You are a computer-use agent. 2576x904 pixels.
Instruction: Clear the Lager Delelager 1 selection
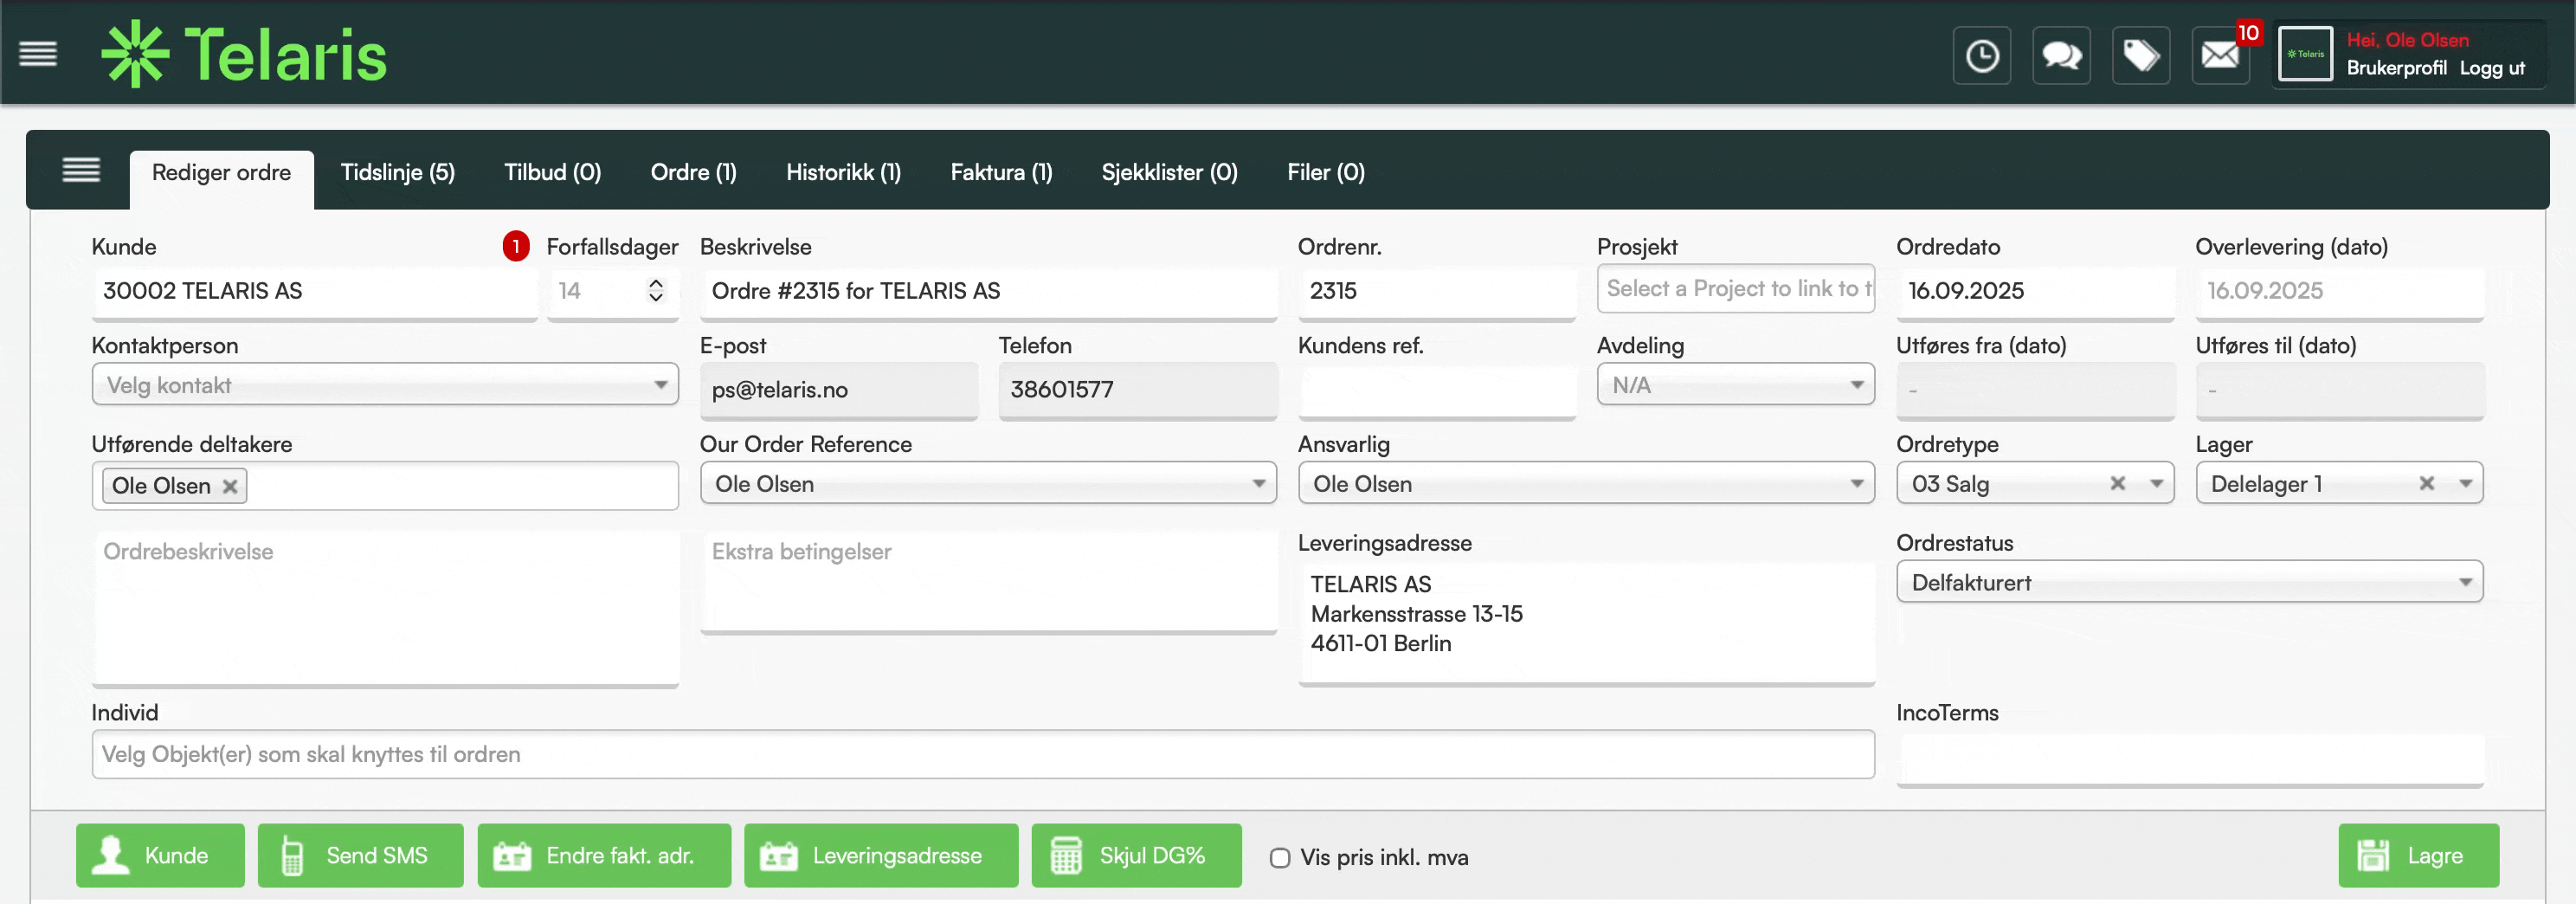[2426, 483]
